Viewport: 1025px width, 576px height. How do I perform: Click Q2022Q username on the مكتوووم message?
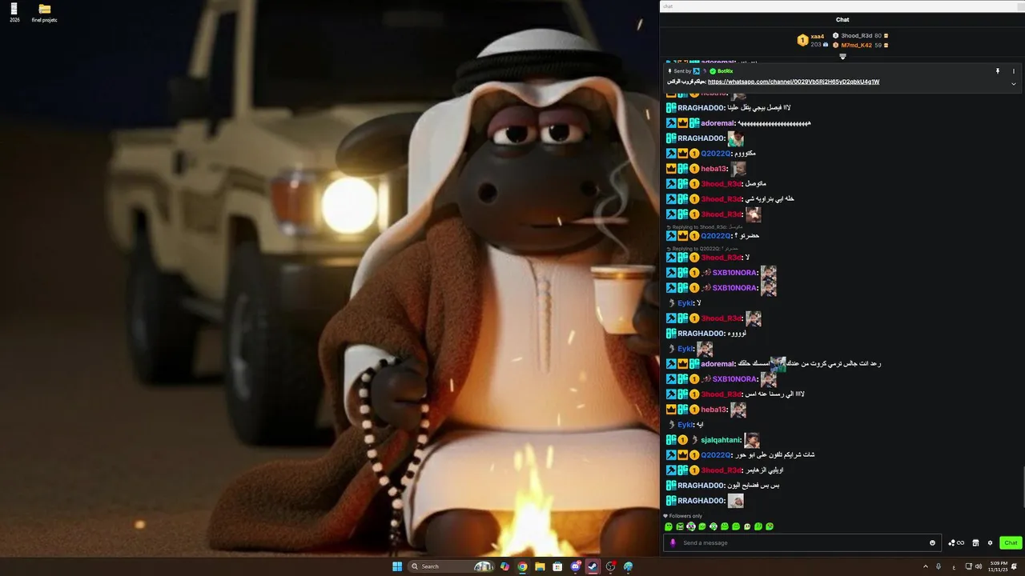(x=716, y=154)
